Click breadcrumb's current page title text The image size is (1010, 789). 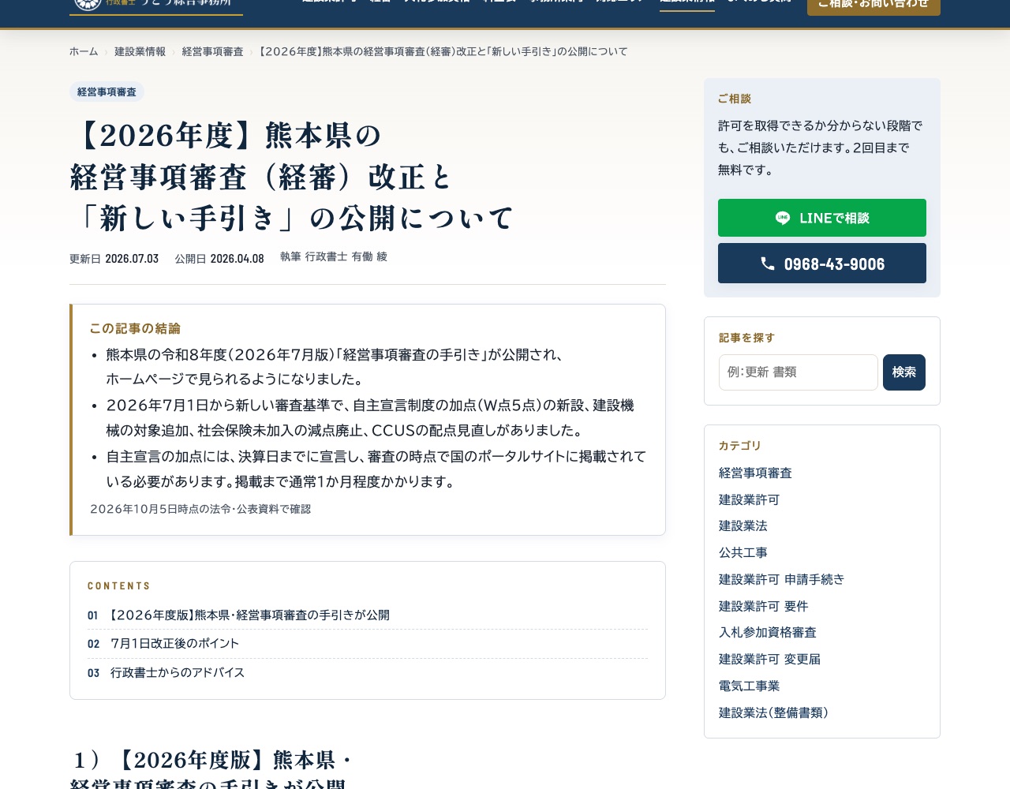point(443,51)
